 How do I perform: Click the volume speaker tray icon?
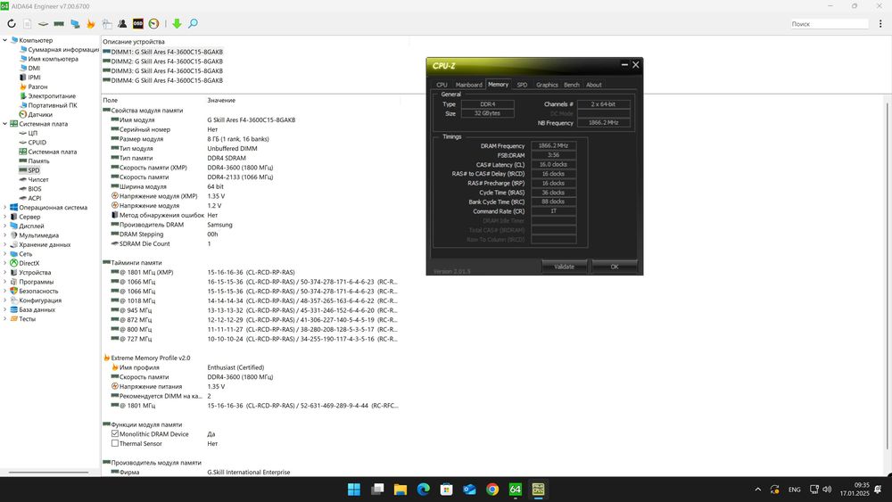[827, 490]
